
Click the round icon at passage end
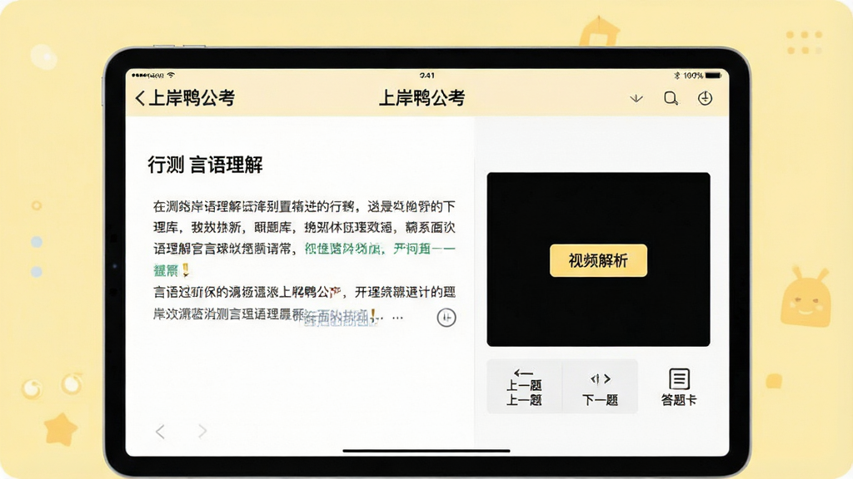tap(446, 318)
